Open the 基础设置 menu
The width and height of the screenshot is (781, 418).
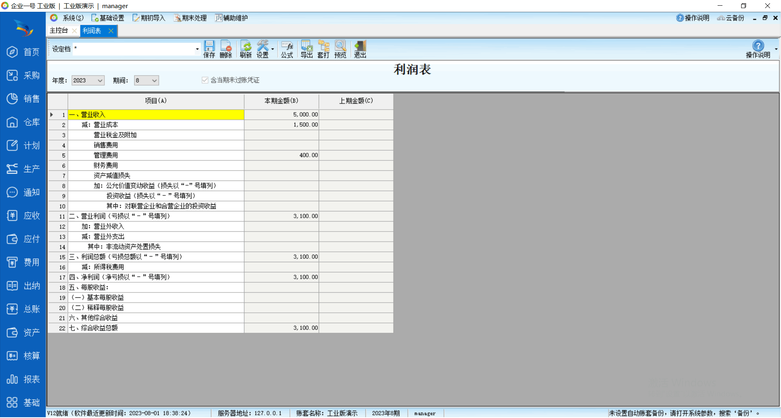tap(108, 18)
